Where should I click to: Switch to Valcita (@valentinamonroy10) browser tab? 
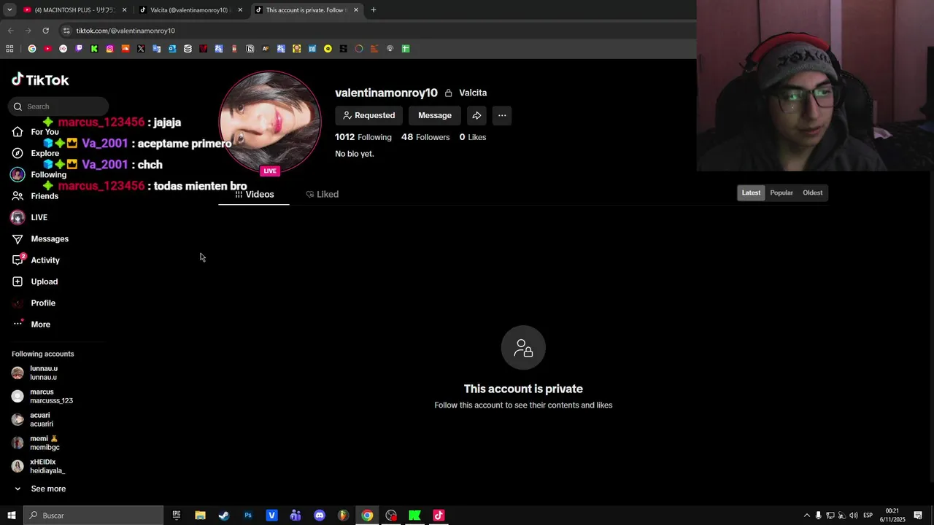pos(190,10)
